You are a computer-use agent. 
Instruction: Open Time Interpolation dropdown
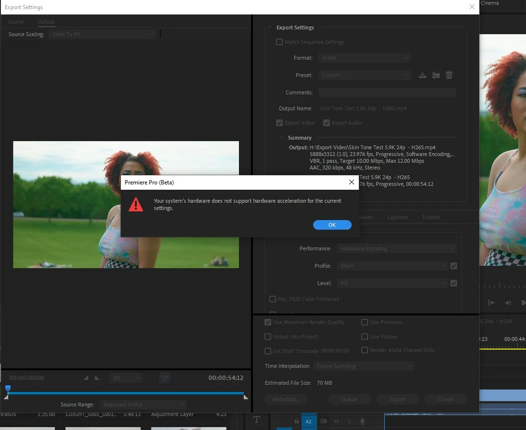coord(363,366)
